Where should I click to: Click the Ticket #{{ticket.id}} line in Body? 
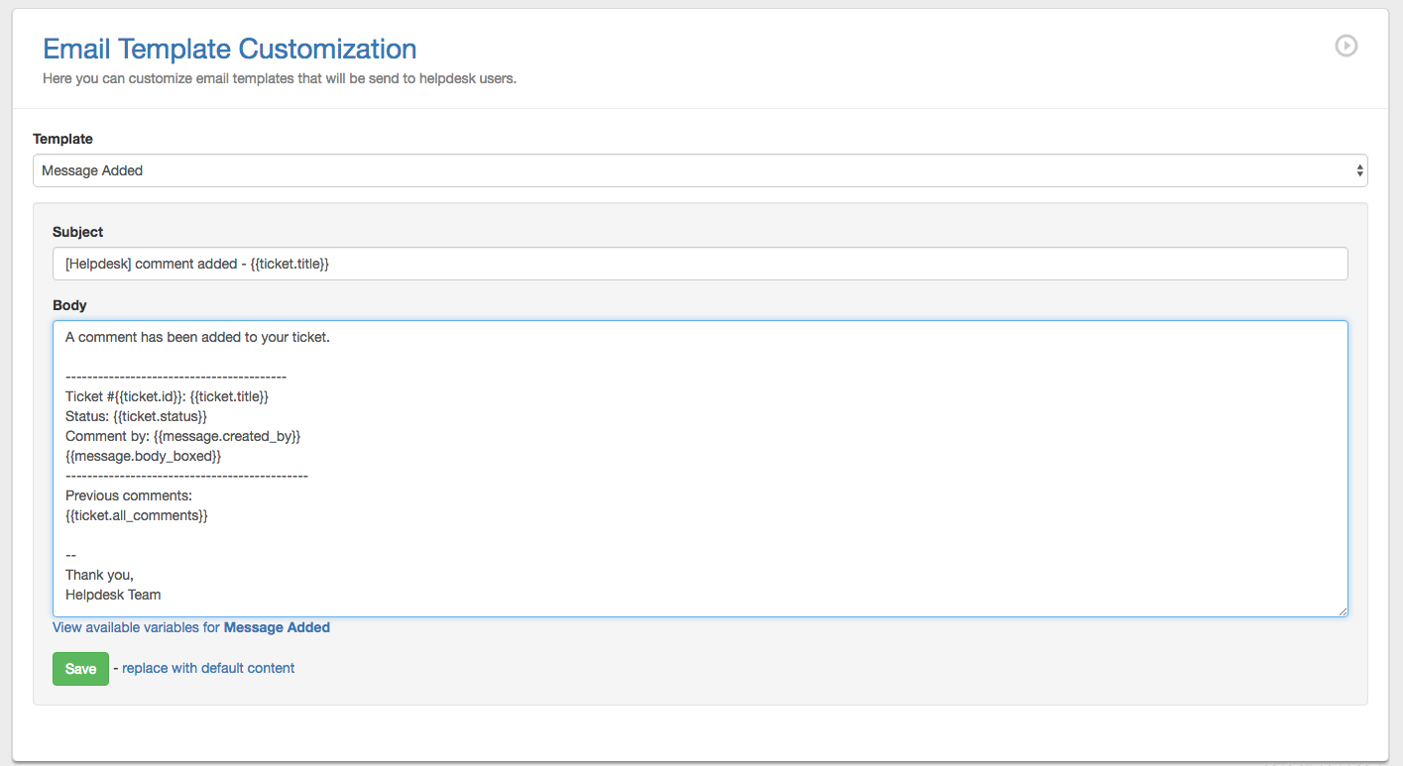click(167, 396)
